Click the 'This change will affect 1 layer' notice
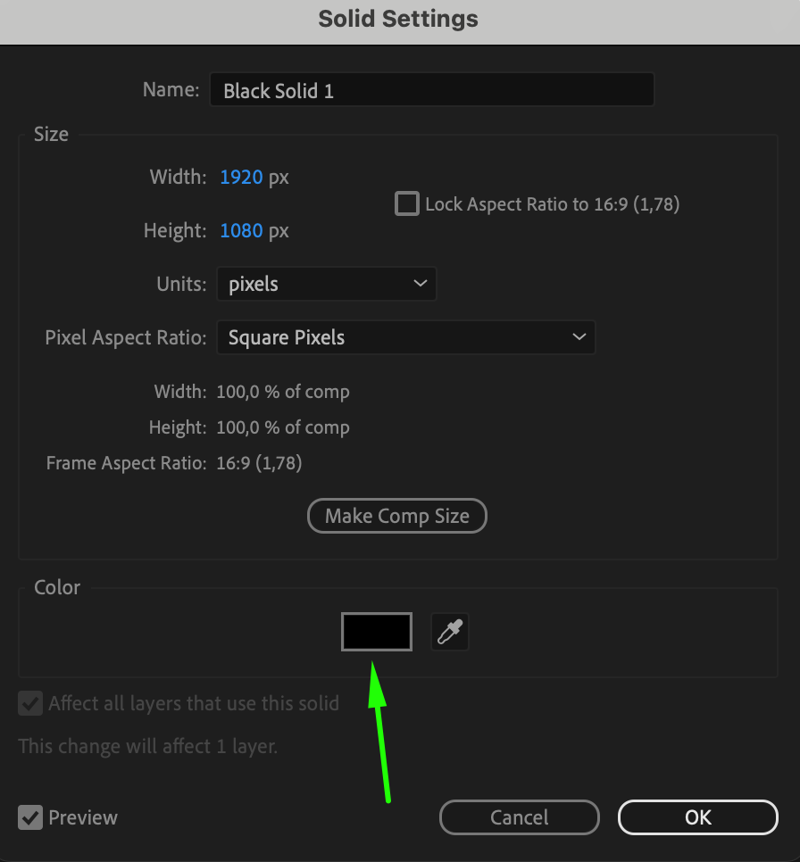The image size is (800, 862). coord(148,746)
